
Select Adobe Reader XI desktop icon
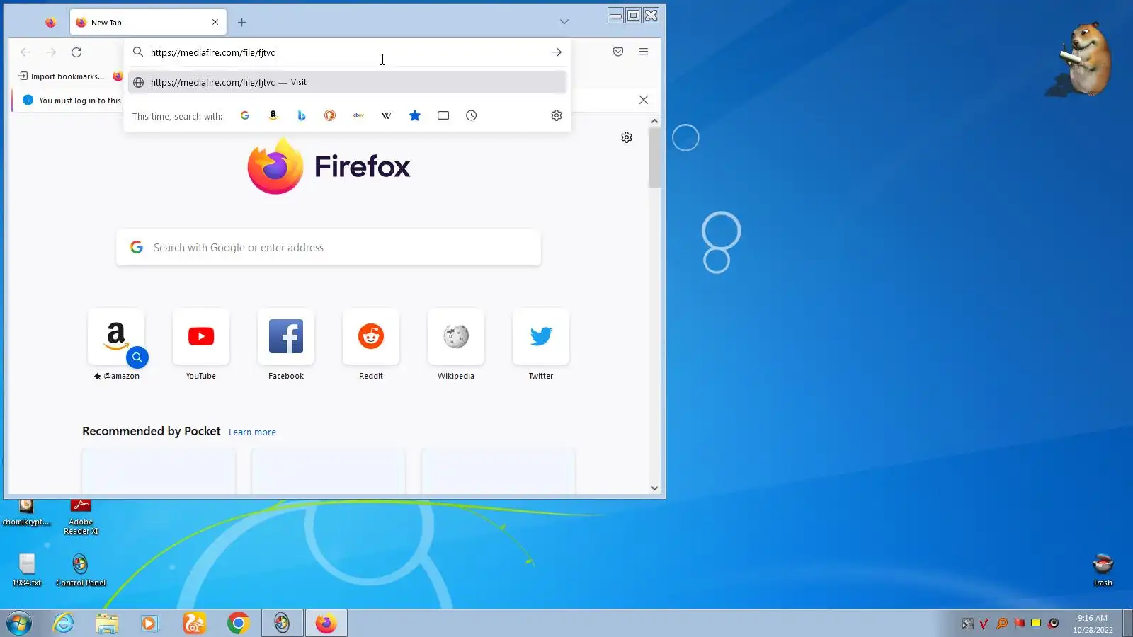pyautogui.click(x=81, y=517)
